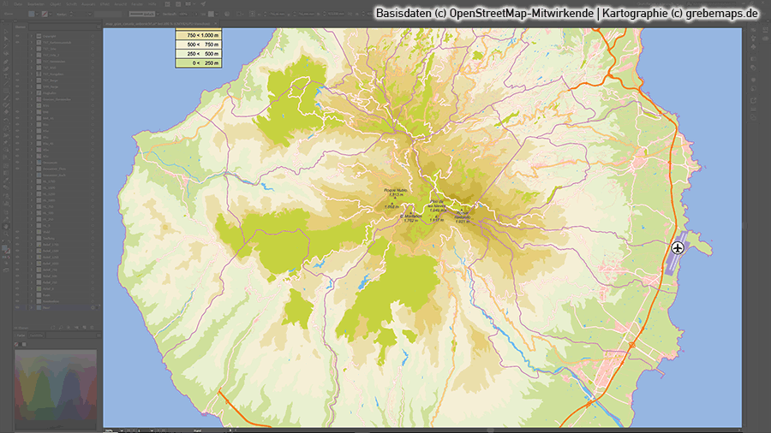Click the open document's file tab

tap(171, 24)
